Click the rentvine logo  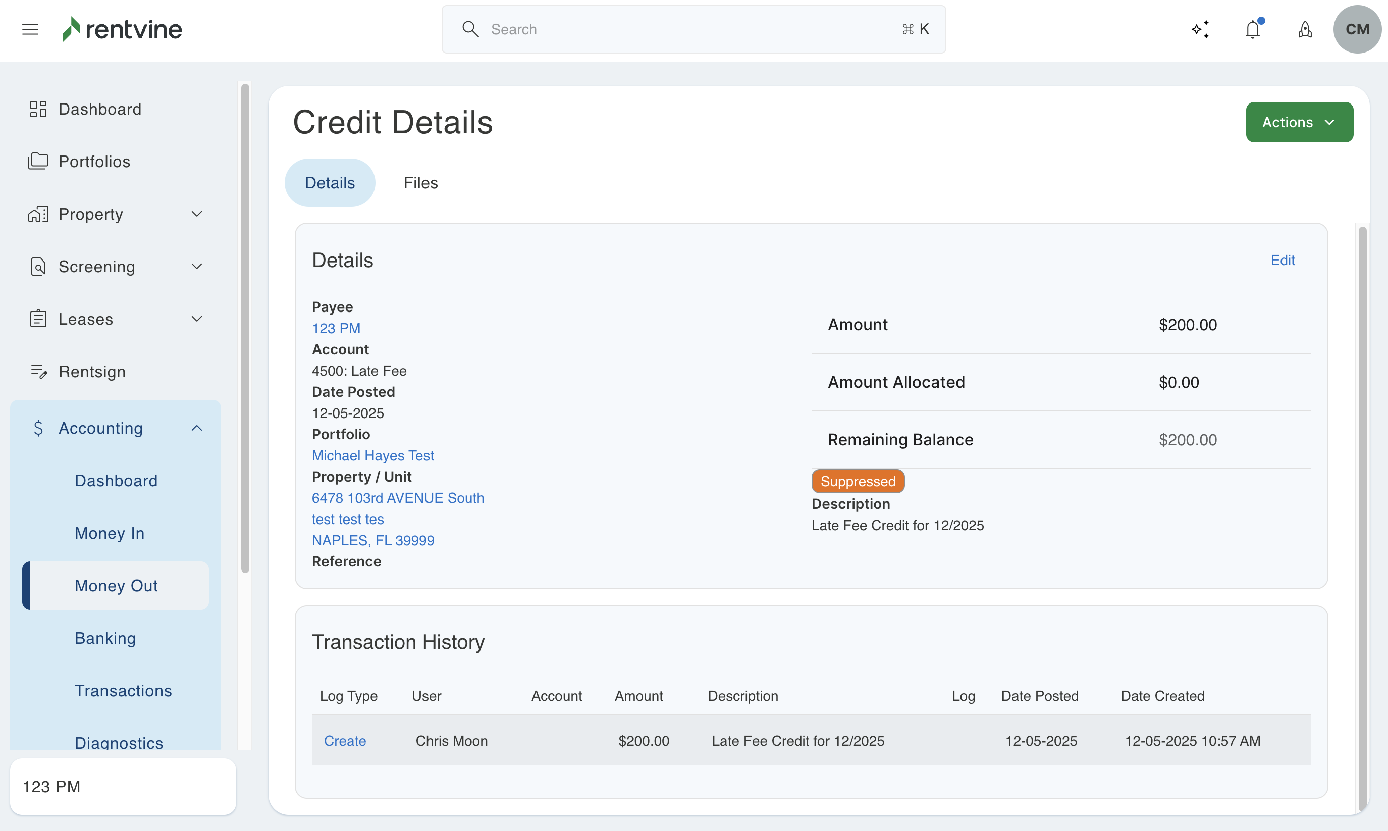point(122,29)
